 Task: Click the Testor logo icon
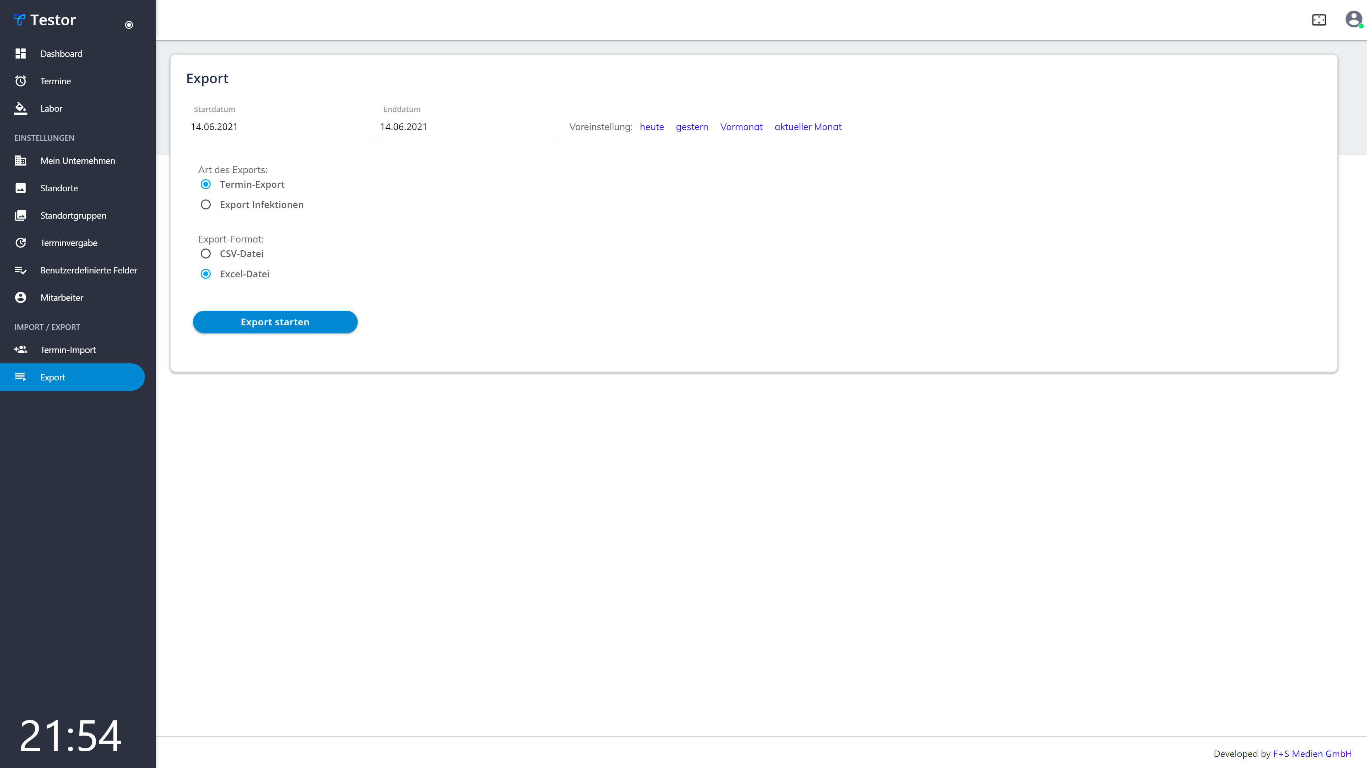click(20, 20)
